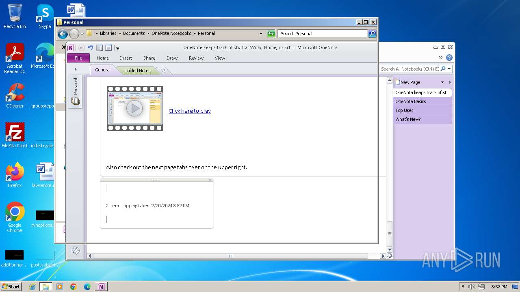
Task: Open the address bar previous locations dropdown
Action: coord(261,34)
